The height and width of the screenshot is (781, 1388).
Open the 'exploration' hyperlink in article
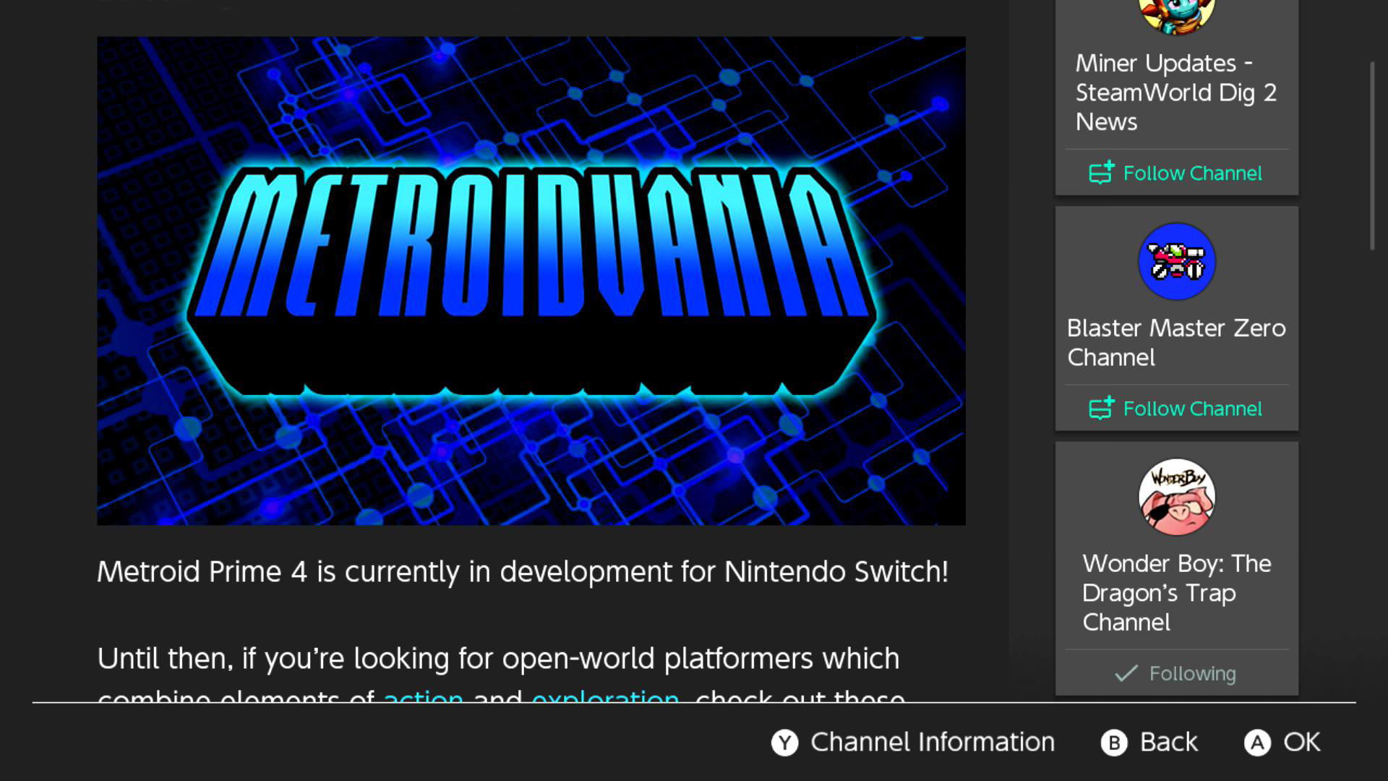605,696
